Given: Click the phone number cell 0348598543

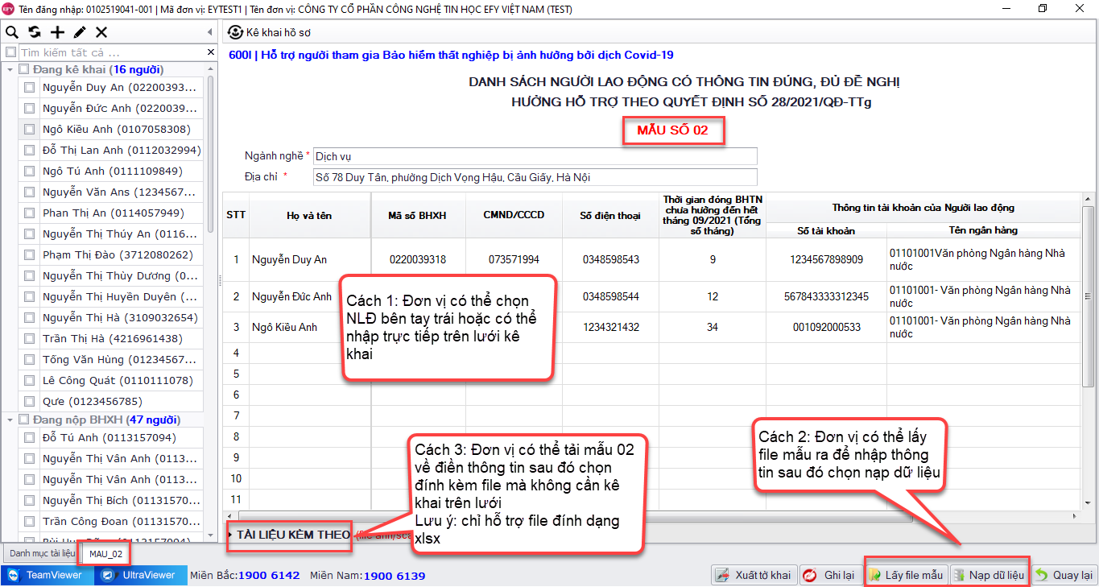Looking at the screenshot, I should tap(611, 259).
